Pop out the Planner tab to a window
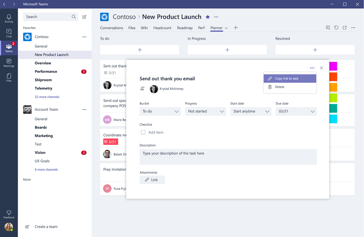This screenshot has height=237, width=364. pos(344,28)
